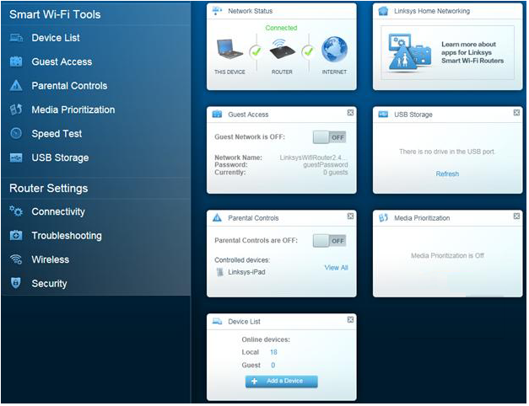529x406 pixels.
Task: Toggle the Guest Network OFF switch
Action: pyautogui.click(x=330, y=137)
